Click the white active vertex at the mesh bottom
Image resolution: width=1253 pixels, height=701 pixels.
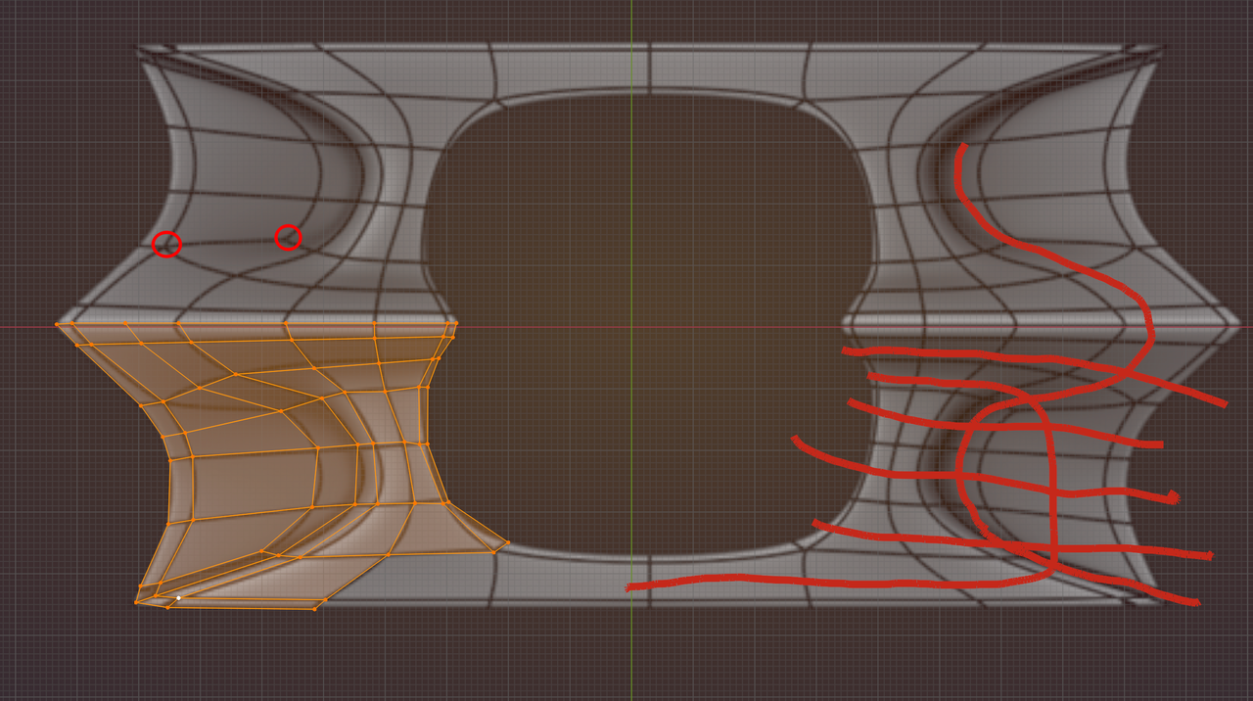pos(178,598)
